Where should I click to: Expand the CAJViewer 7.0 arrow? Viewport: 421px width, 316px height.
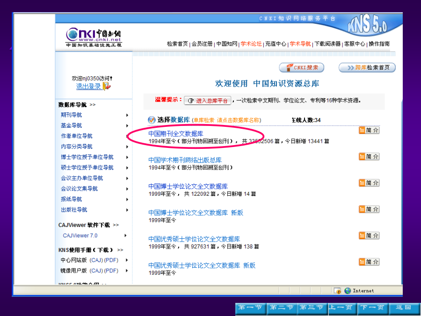tap(125, 235)
